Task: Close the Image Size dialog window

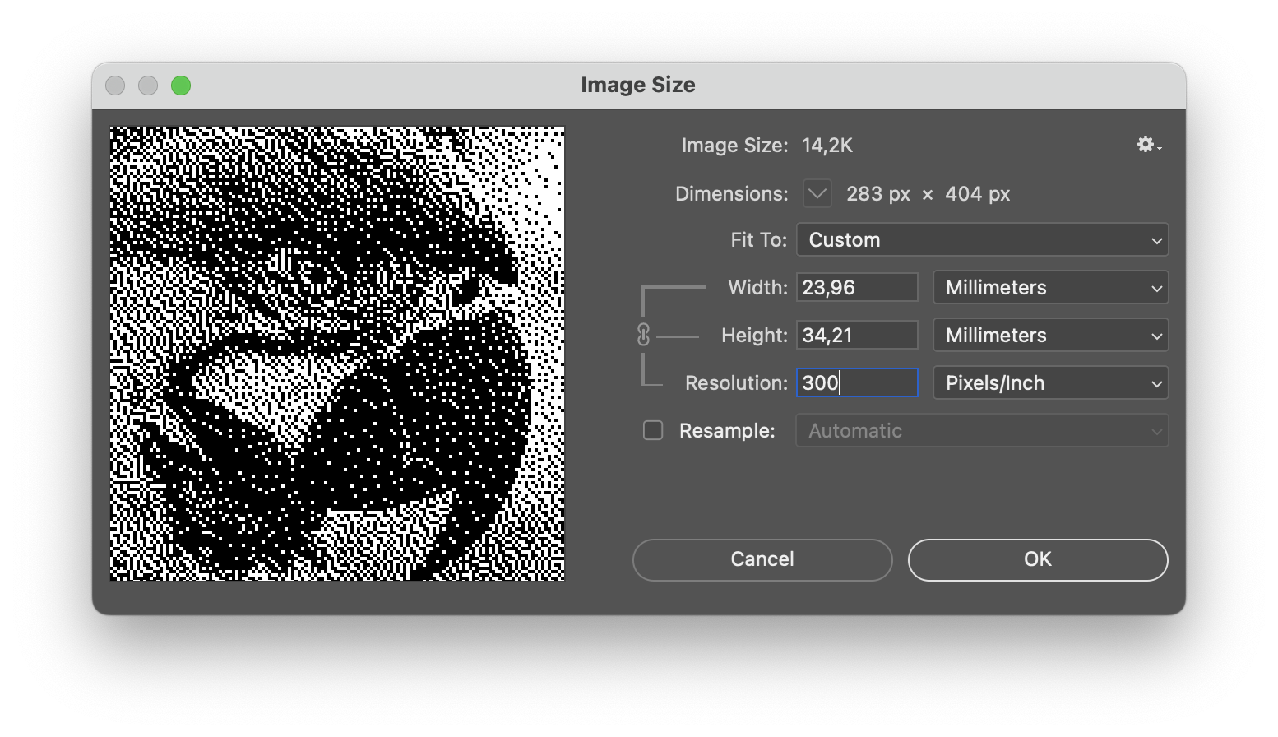Action: [x=115, y=86]
